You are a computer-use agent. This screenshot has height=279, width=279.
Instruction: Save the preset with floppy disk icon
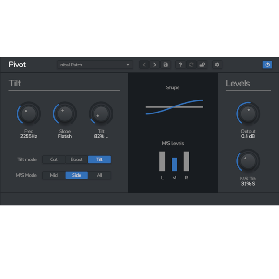(166, 65)
